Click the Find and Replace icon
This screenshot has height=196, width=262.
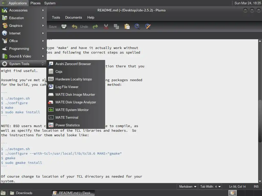148,27
